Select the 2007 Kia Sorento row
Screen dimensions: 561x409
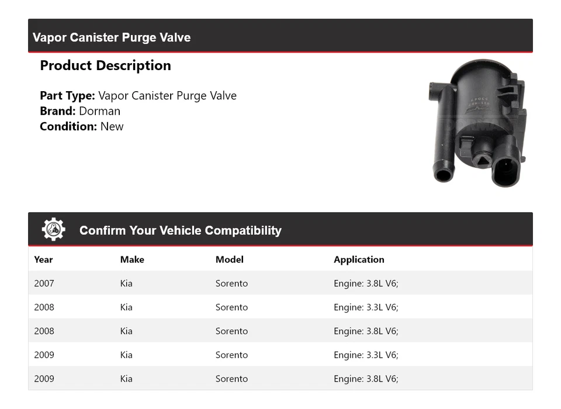tap(280, 283)
